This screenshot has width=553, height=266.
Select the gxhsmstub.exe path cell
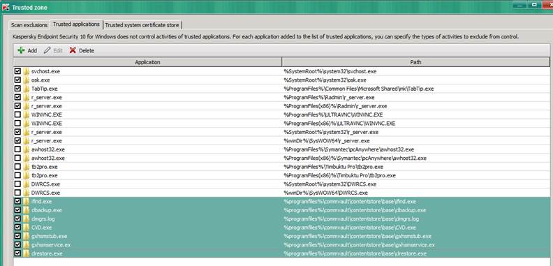(357, 236)
